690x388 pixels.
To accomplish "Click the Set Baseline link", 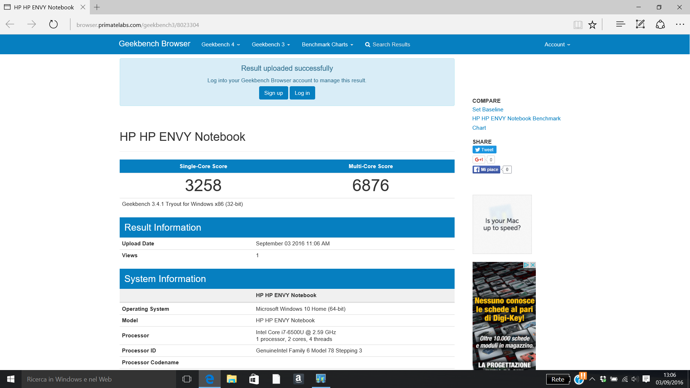I will point(488,110).
